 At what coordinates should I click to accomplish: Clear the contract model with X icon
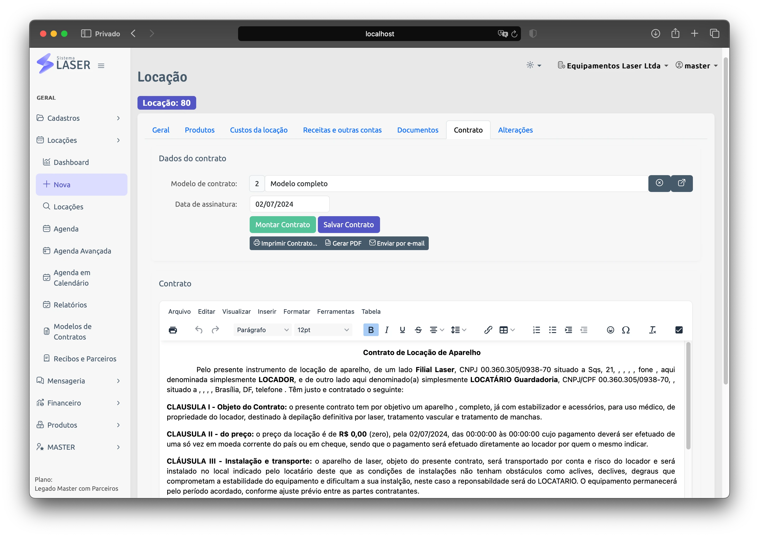659,183
